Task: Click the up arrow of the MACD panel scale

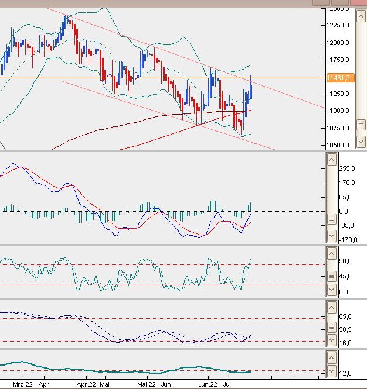Action: [331, 159]
